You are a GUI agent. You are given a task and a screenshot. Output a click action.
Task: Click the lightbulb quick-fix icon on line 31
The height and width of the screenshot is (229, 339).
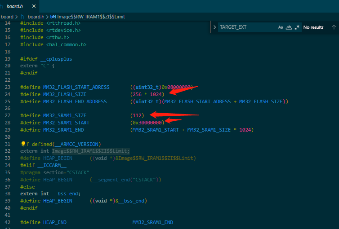(23, 144)
